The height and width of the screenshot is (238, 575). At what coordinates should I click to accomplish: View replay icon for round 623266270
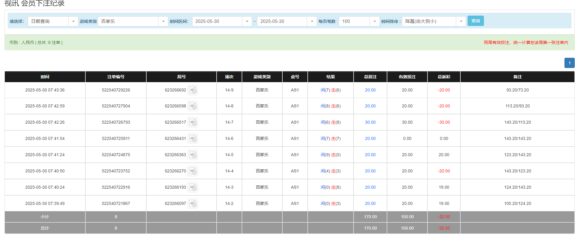click(193, 171)
